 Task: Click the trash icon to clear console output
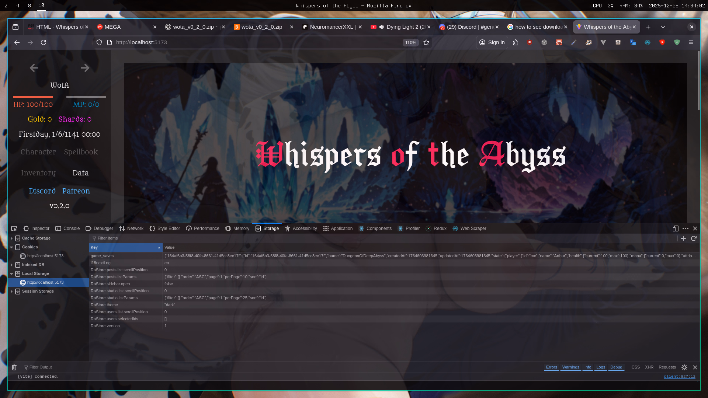14,367
